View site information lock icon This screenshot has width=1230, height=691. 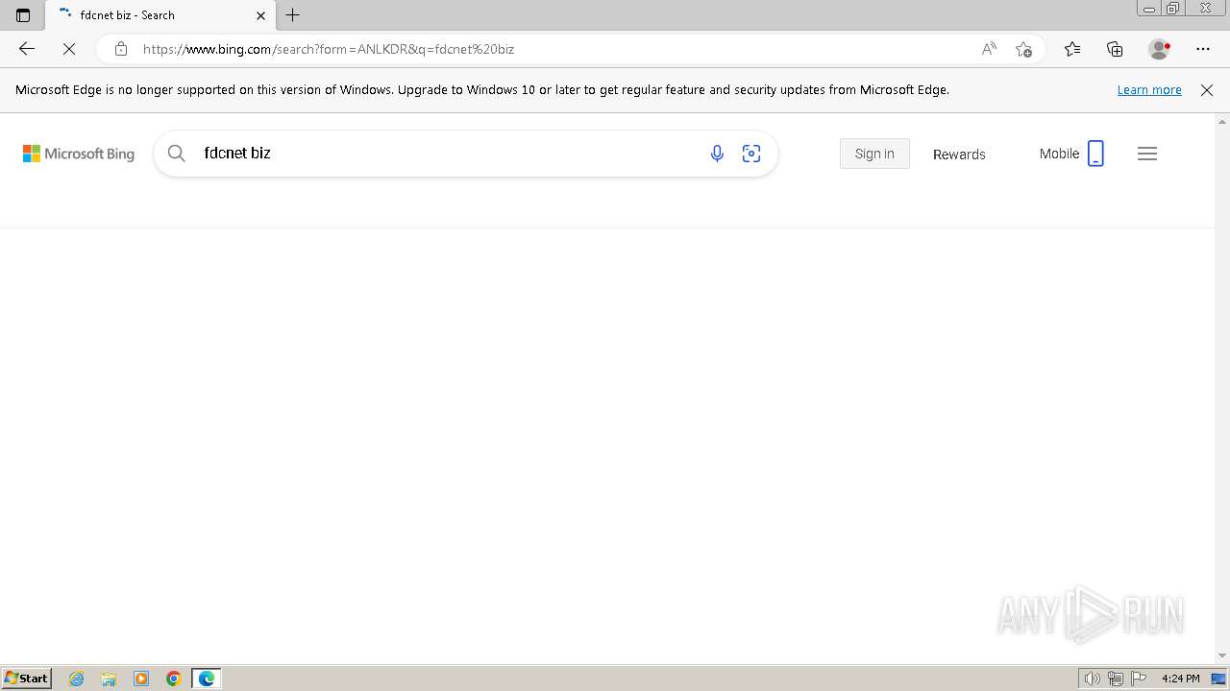click(120, 49)
